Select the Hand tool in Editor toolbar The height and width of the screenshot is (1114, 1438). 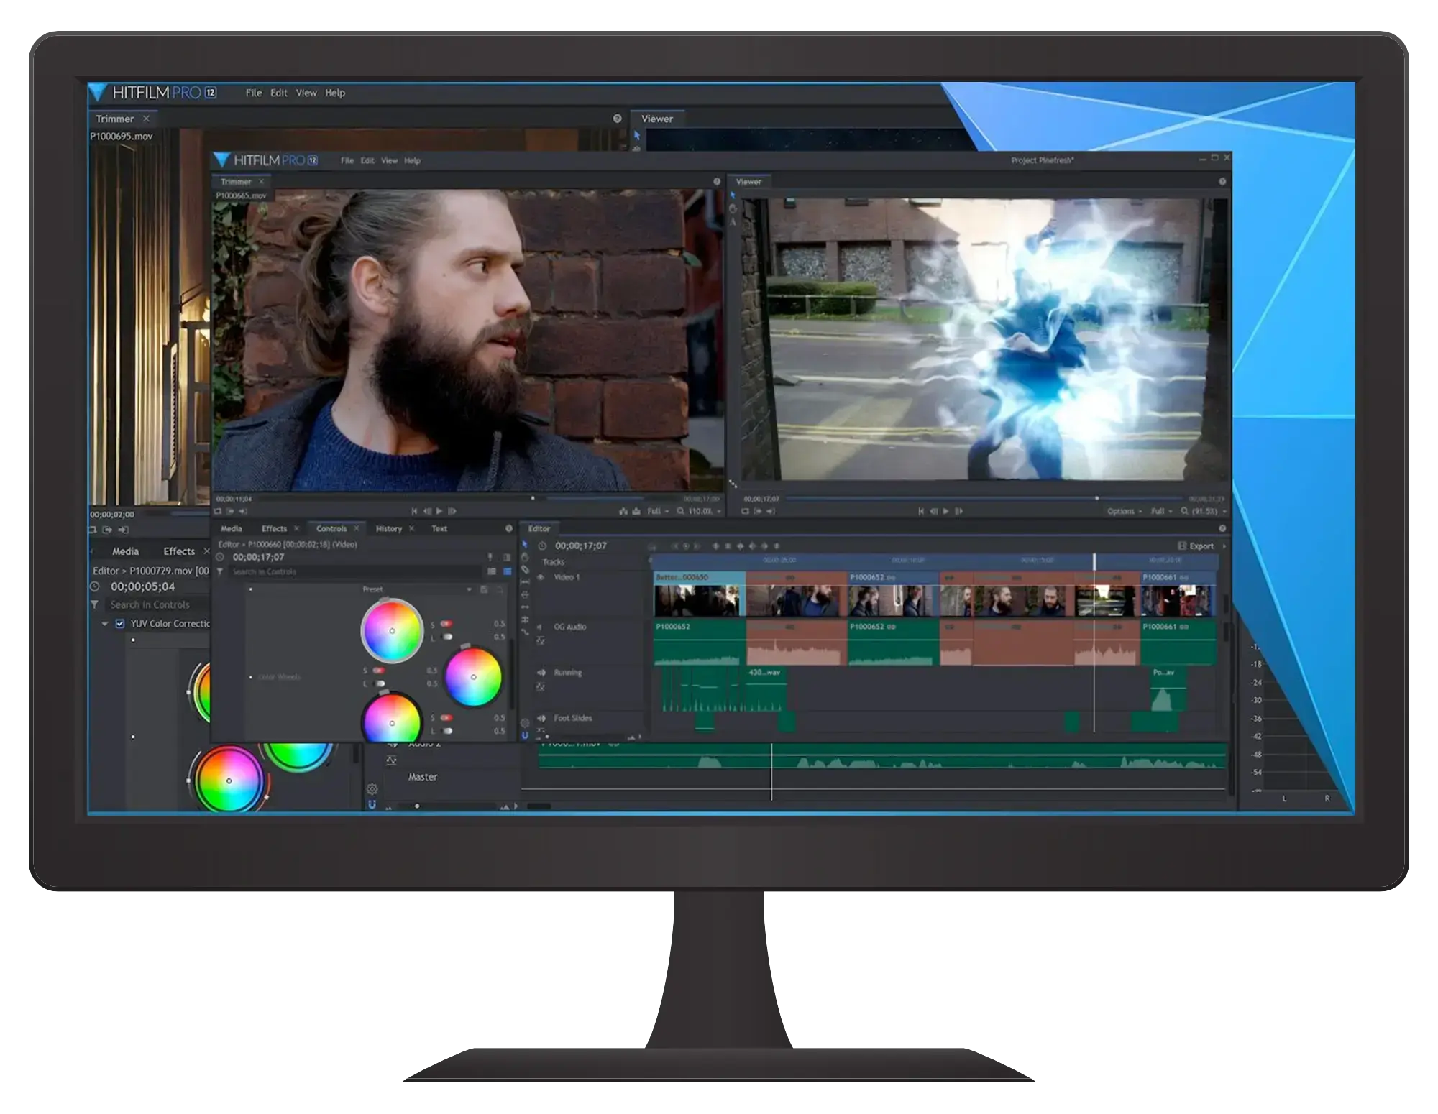click(524, 557)
